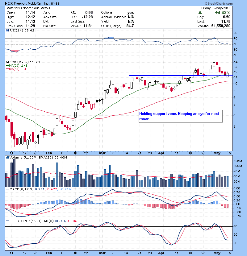Click the RSI(14) 53.42 indicator label
Image resolution: width=247 pixels, height=256 pixels.
tap(22, 30)
